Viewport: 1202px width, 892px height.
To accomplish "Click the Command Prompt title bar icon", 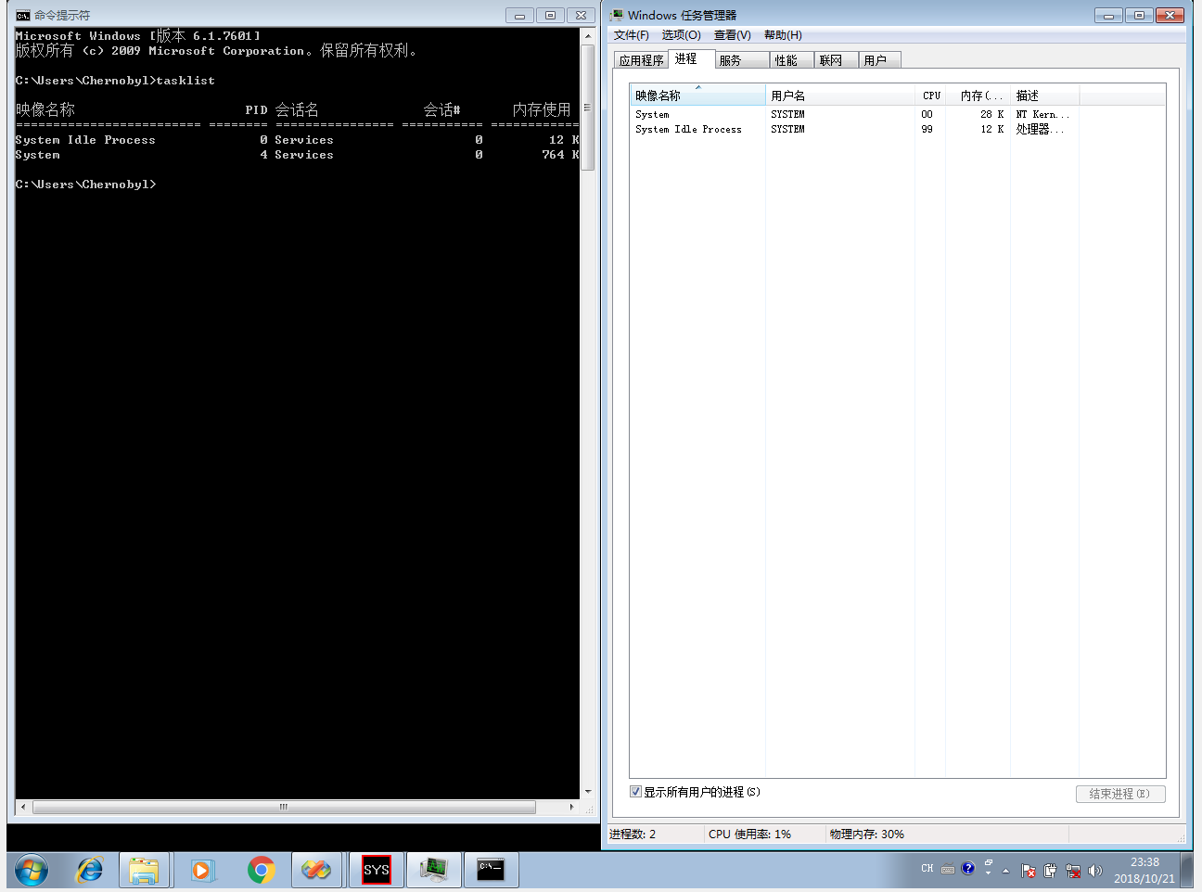I will click(23, 15).
